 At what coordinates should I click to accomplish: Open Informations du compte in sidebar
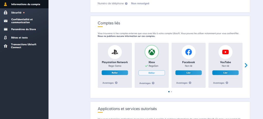click(x=25, y=4)
